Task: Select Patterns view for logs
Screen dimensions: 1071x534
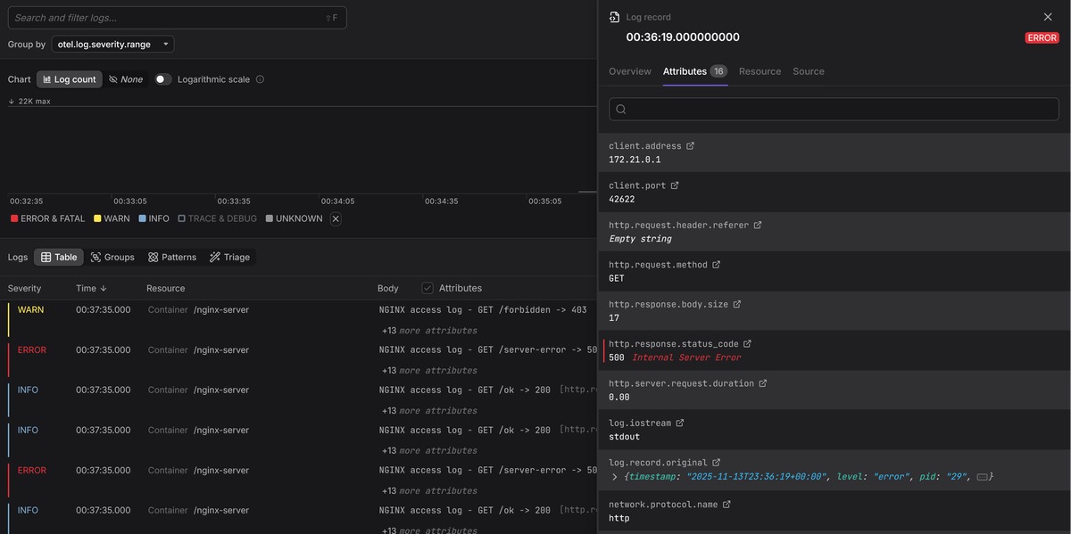Action: tap(172, 257)
